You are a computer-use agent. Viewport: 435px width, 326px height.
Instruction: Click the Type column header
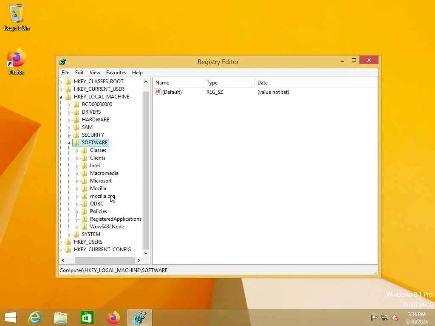pos(229,83)
